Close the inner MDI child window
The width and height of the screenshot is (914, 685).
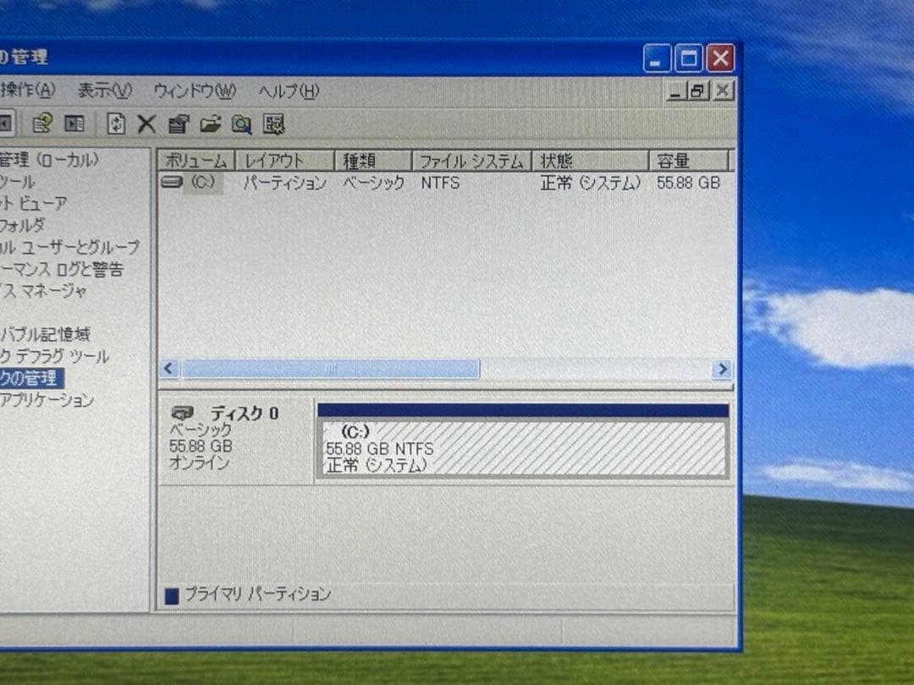pyautogui.click(x=723, y=90)
